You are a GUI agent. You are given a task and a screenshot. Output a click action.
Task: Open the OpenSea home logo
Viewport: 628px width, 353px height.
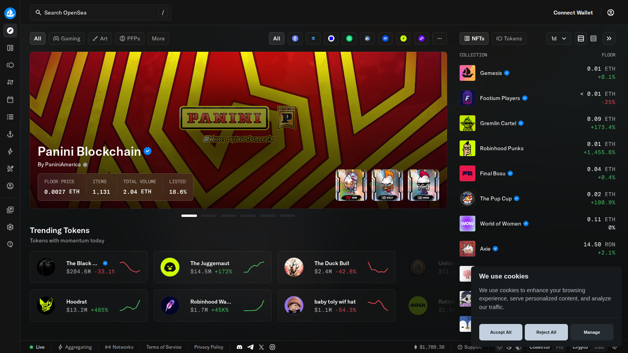tap(10, 13)
